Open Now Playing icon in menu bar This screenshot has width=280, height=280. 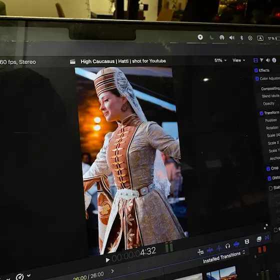[250, 38]
